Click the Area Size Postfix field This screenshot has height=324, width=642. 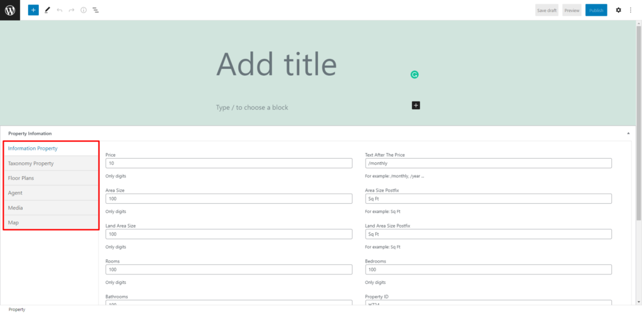pos(488,199)
